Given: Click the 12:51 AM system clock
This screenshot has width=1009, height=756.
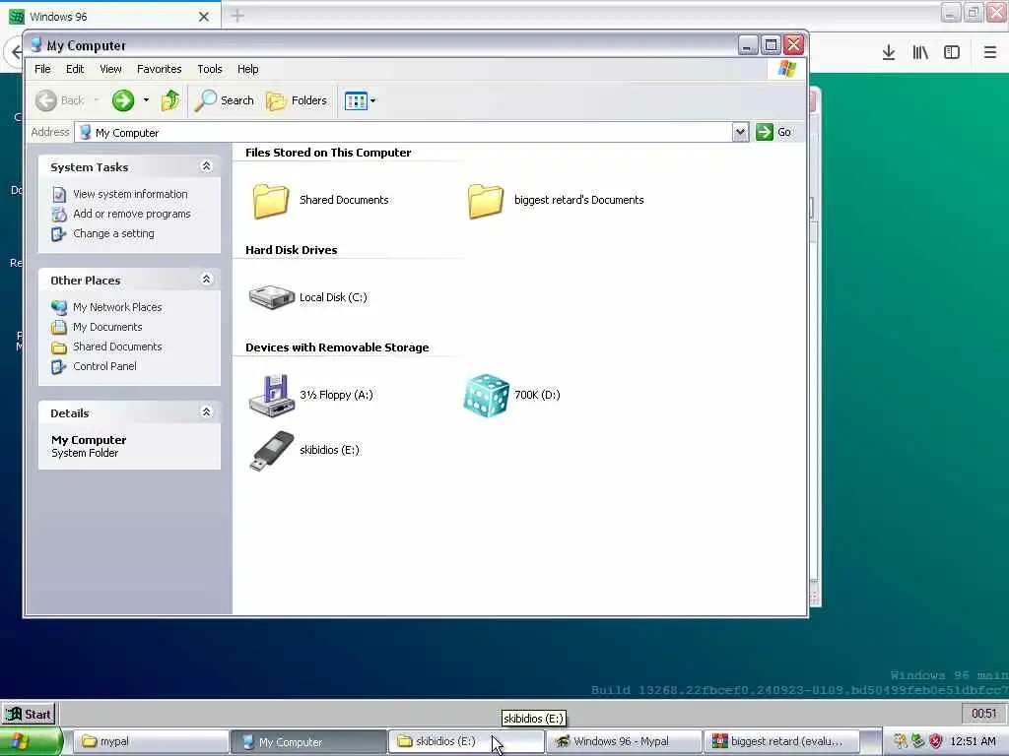Looking at the screenshot, I should [x=973, y=741].
